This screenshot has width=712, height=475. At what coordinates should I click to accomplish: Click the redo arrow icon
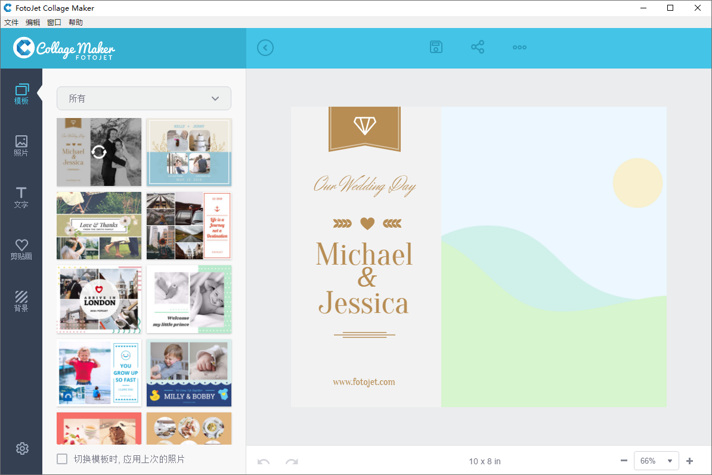pos(292,461)
